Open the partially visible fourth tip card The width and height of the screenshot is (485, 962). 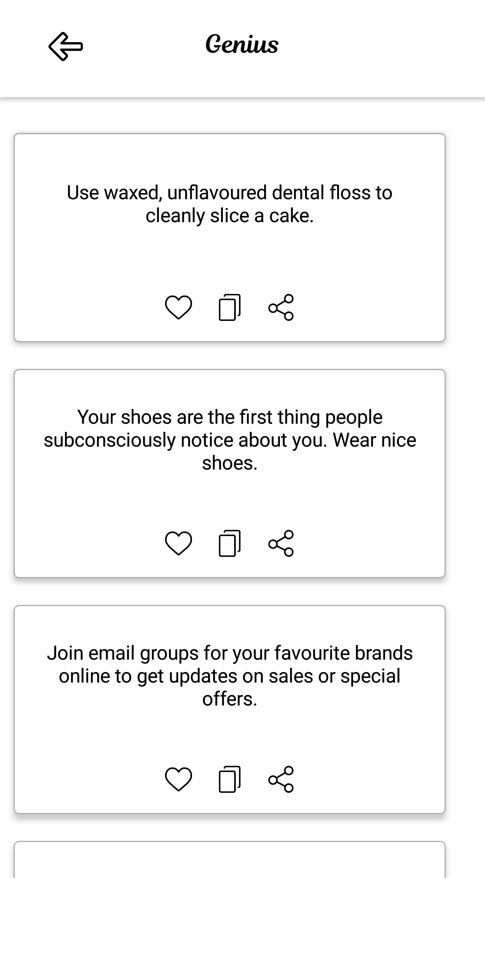point(229,860)
